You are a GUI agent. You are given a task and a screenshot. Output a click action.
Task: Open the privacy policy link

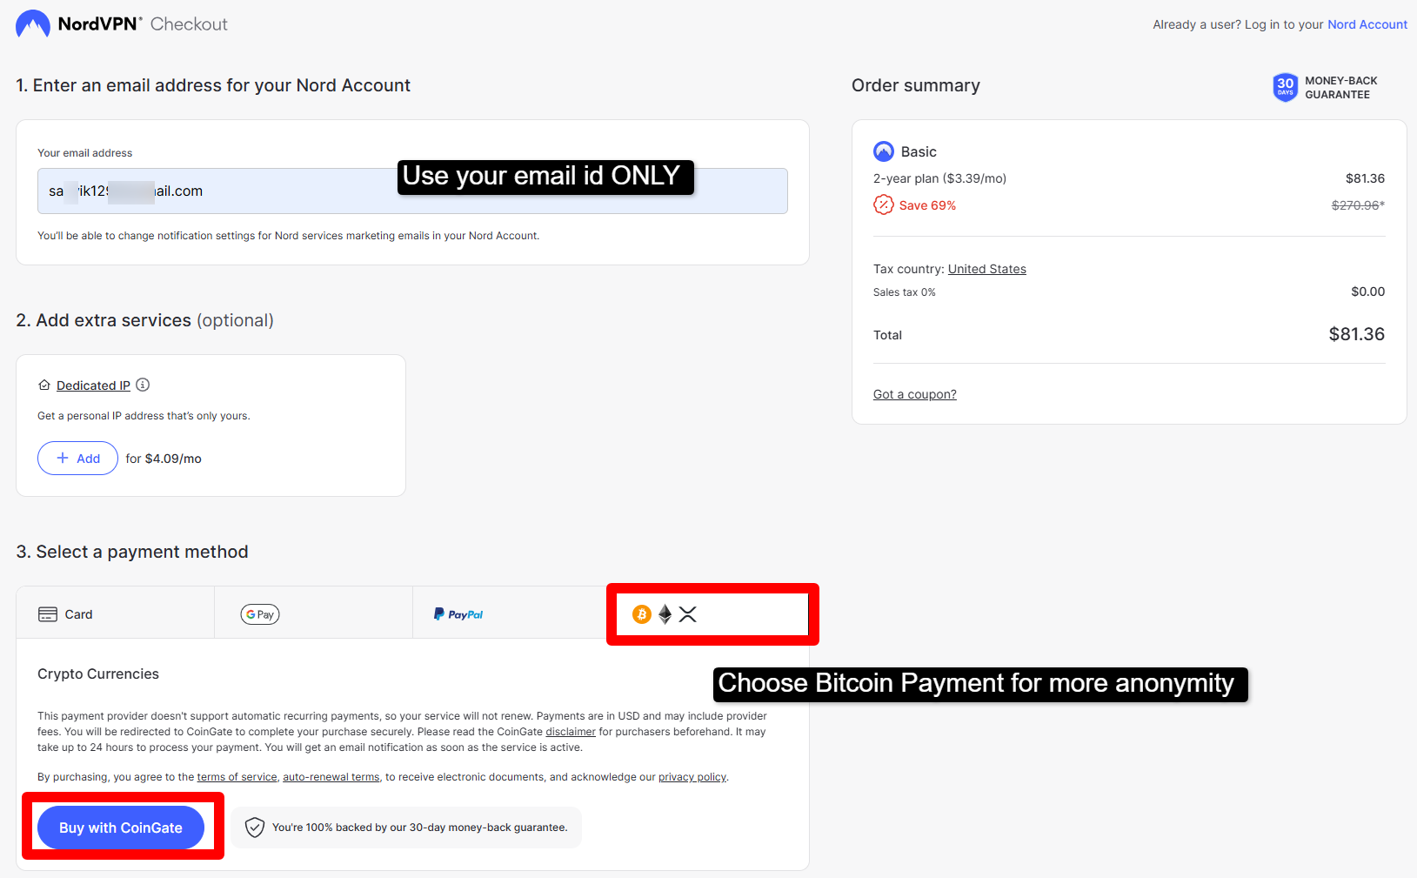692,777
